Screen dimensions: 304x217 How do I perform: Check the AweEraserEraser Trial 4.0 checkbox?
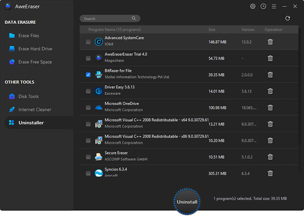tap(88, 58)
